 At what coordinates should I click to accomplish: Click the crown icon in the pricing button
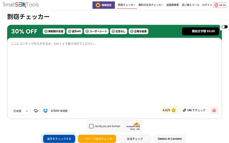pos(98,5)
